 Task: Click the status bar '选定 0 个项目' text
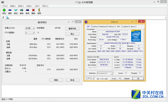point(7,99)
